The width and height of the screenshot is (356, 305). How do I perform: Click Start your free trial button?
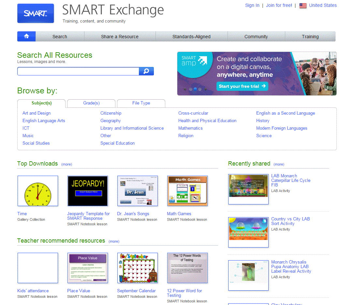242,86
